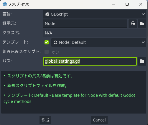
Task: Cancel the script creation dialog
Action: click(99, 120)
